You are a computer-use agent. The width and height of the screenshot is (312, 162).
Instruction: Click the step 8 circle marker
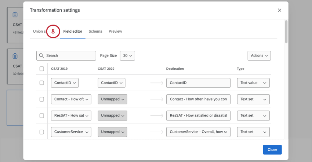pyautogui.click(x=53, y=32)
